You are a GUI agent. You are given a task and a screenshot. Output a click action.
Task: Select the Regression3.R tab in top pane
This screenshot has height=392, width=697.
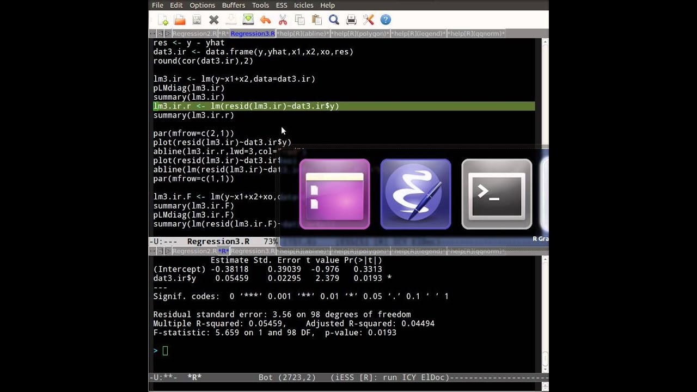point(253,34)
